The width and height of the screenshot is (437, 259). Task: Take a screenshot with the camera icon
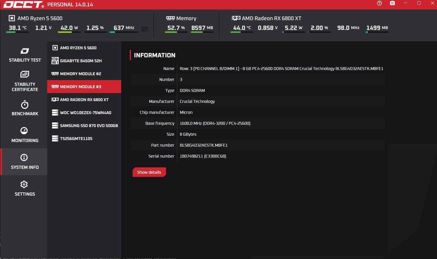[392, 3]
